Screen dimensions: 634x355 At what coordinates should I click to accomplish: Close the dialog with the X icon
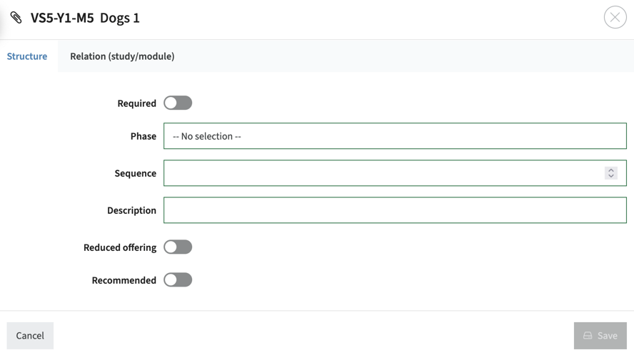tap(615, 17)
